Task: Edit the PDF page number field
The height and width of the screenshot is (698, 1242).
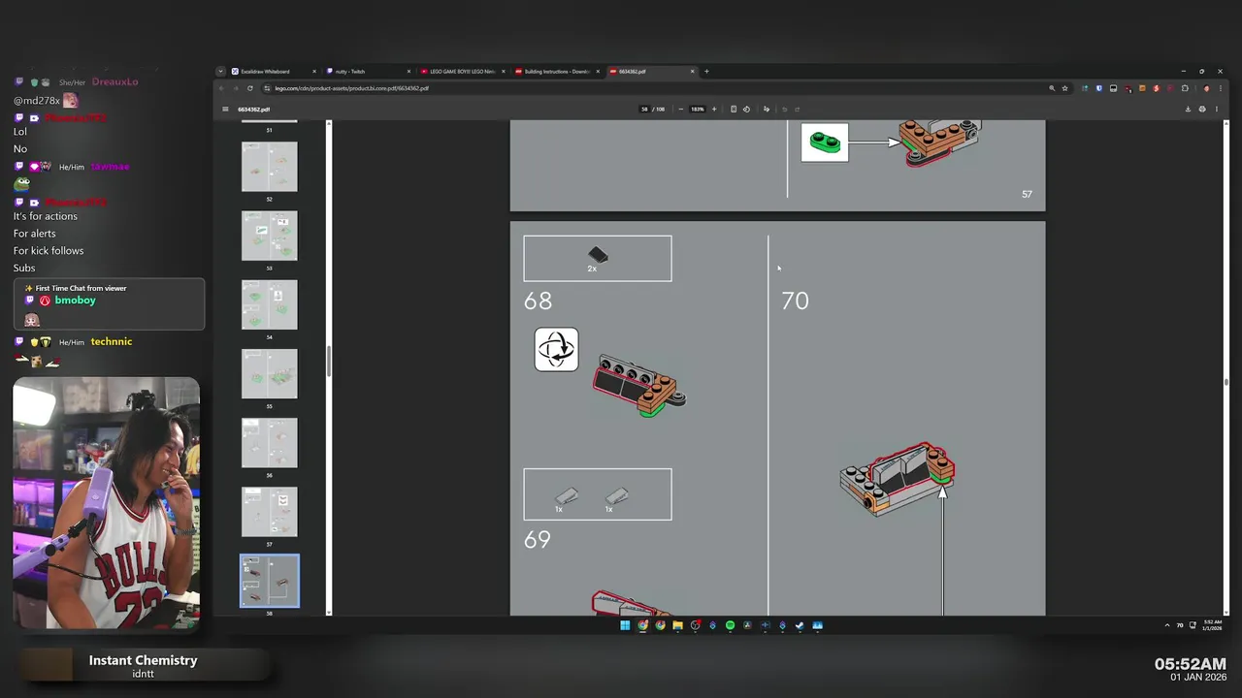Action: click(644, 110)
